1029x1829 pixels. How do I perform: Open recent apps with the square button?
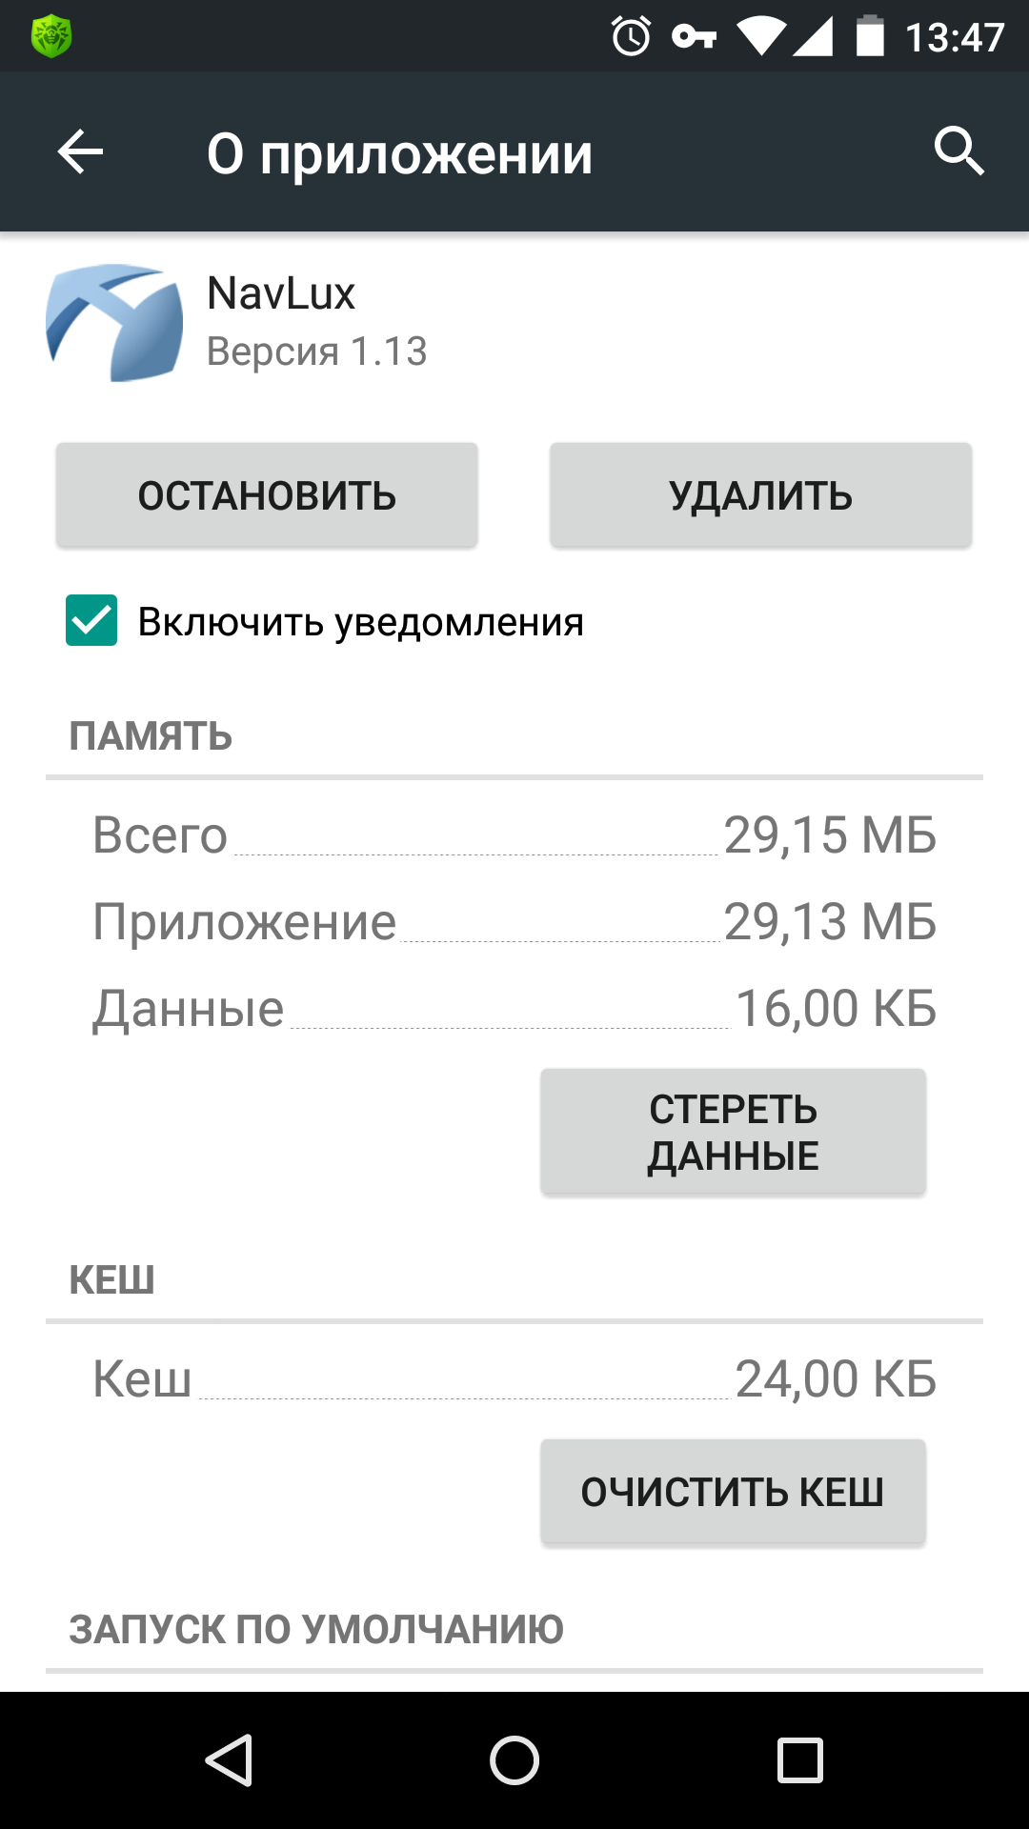click(x=799, y=1759)
